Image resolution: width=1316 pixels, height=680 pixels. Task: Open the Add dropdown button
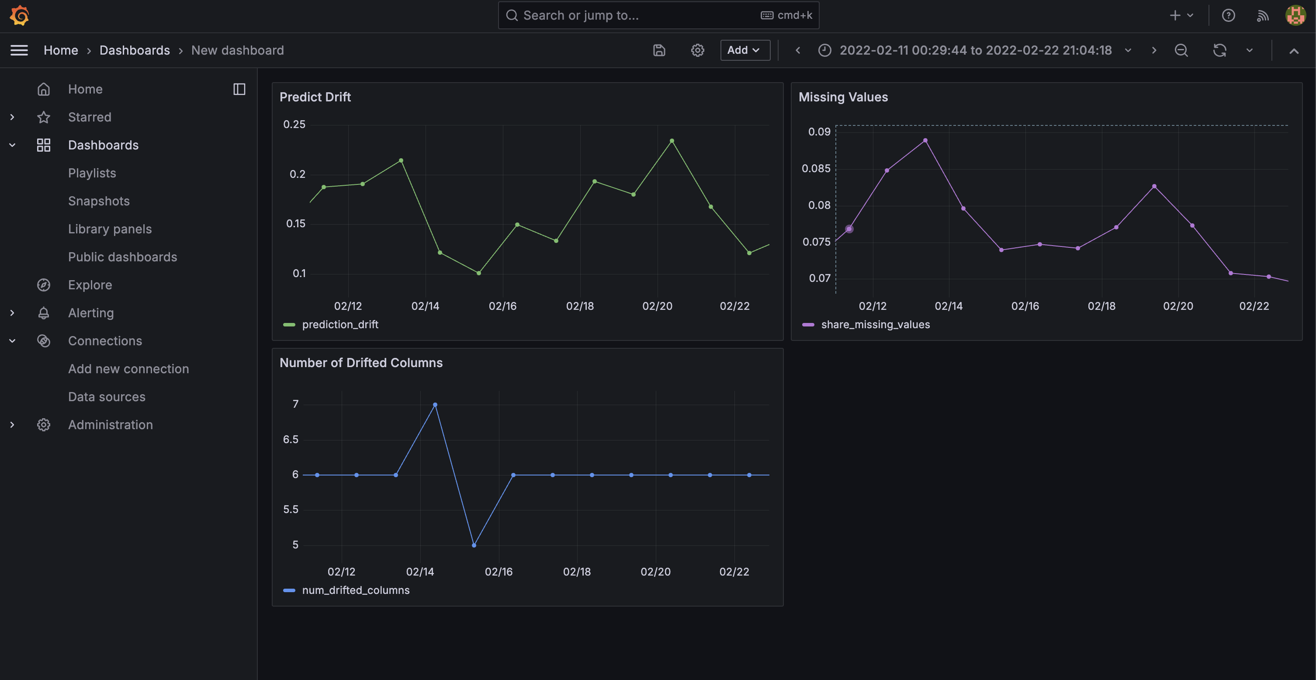point(745,50)
